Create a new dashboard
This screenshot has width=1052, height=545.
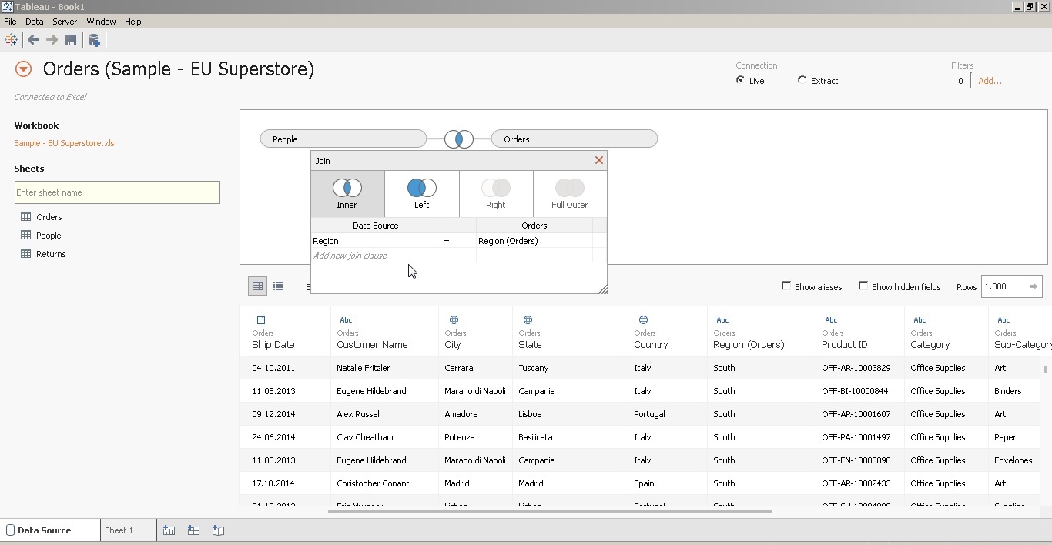click(193, 530)
